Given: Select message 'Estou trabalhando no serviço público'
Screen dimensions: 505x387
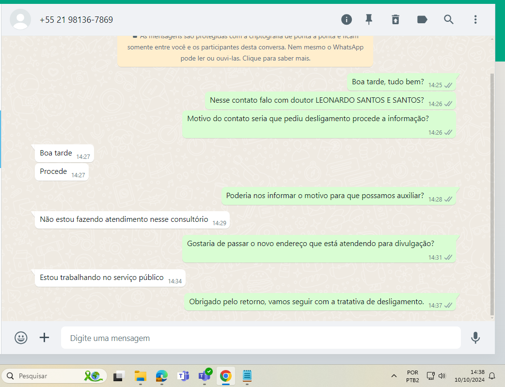Looking at the screenshot, I should (110, 278).
